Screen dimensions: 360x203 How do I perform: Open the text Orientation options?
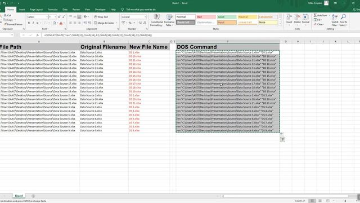pos(86,17)
